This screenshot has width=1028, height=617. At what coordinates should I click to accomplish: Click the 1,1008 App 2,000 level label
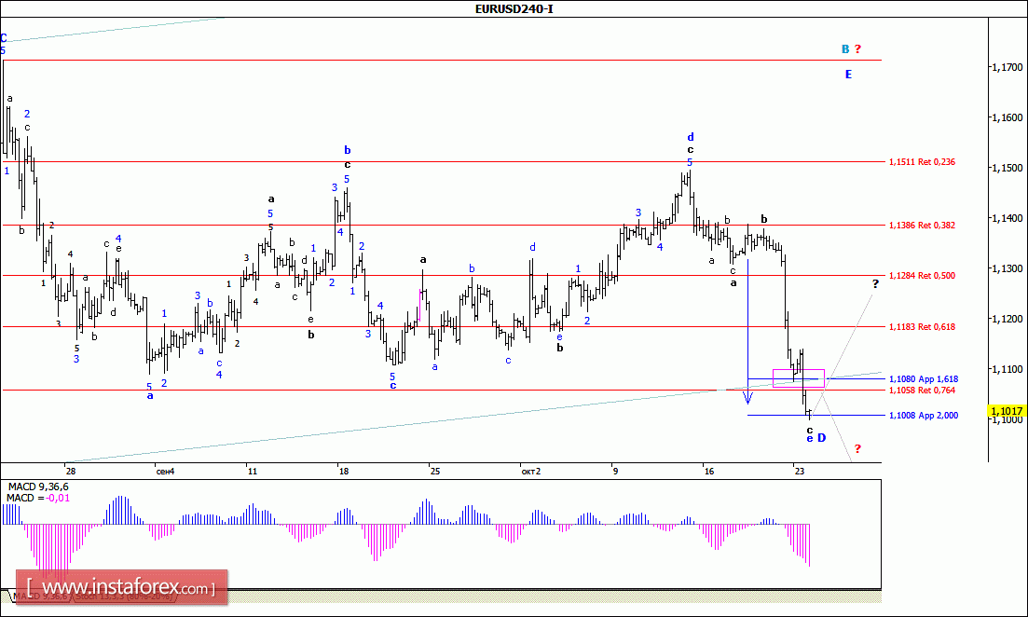click(923, 416)
